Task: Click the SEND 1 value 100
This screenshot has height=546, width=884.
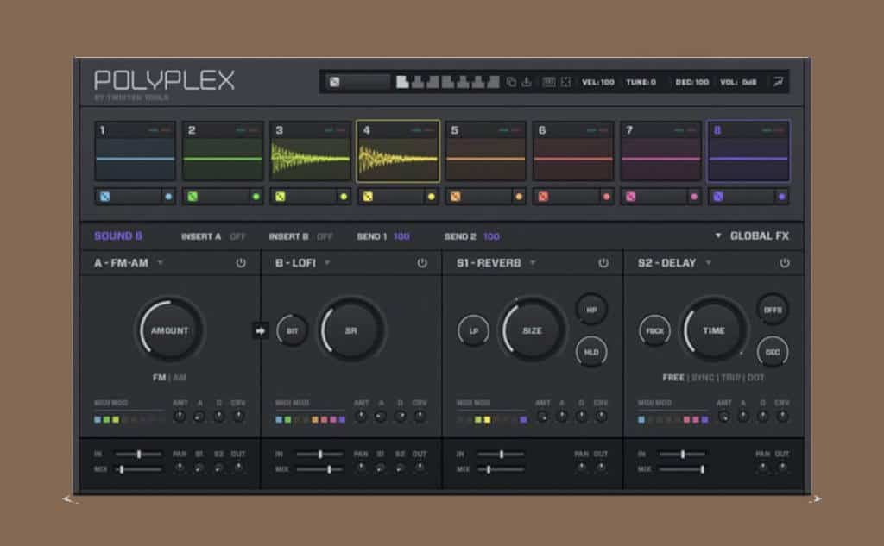Action: pos(401,236)
